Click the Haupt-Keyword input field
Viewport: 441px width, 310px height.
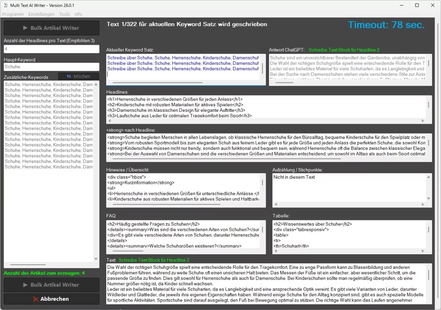pos(51,67)
